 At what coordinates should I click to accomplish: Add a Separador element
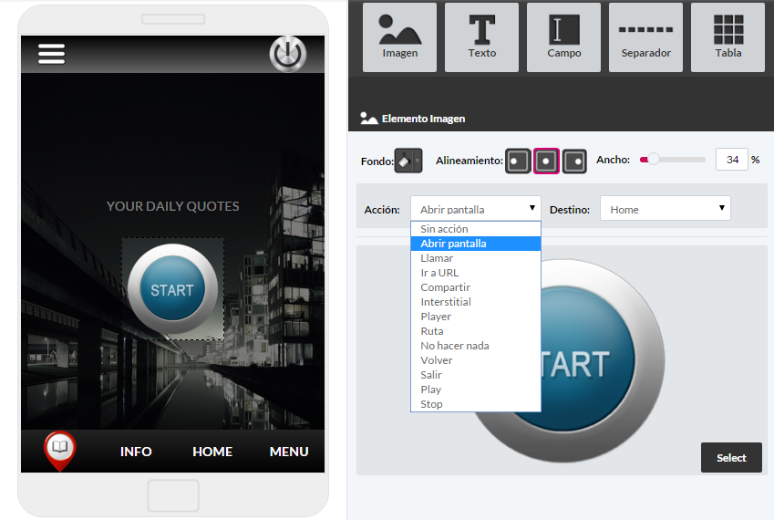(x=645, y=37)
